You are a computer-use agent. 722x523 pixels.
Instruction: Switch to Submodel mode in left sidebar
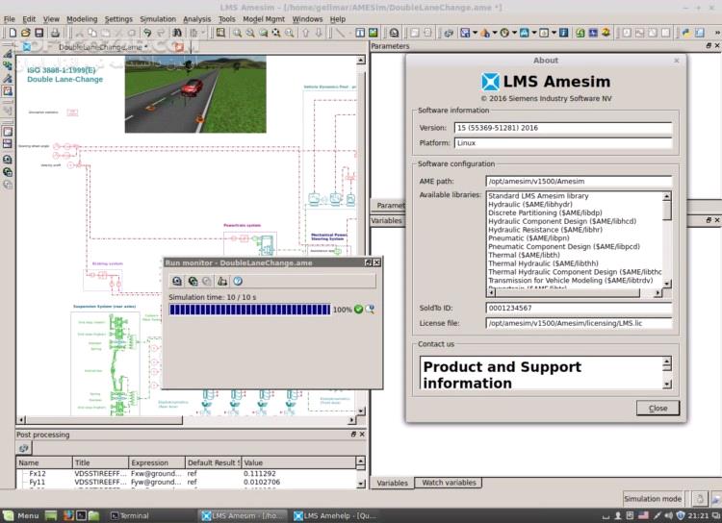pos(8,66)
